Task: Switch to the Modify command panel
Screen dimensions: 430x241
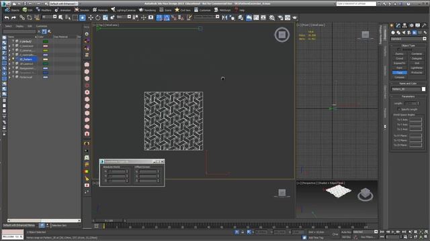Action: [398, 25]
